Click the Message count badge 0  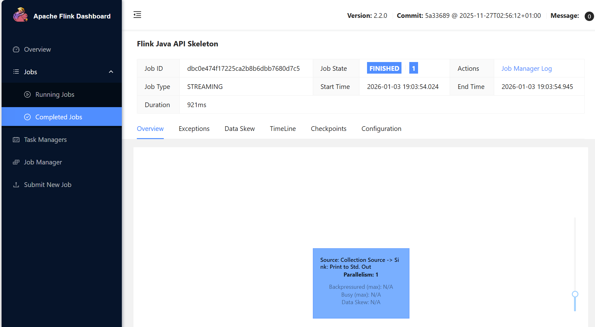[589, 16]
